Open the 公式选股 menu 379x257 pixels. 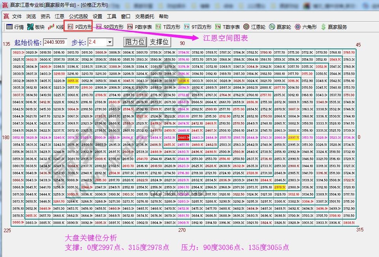78,17
